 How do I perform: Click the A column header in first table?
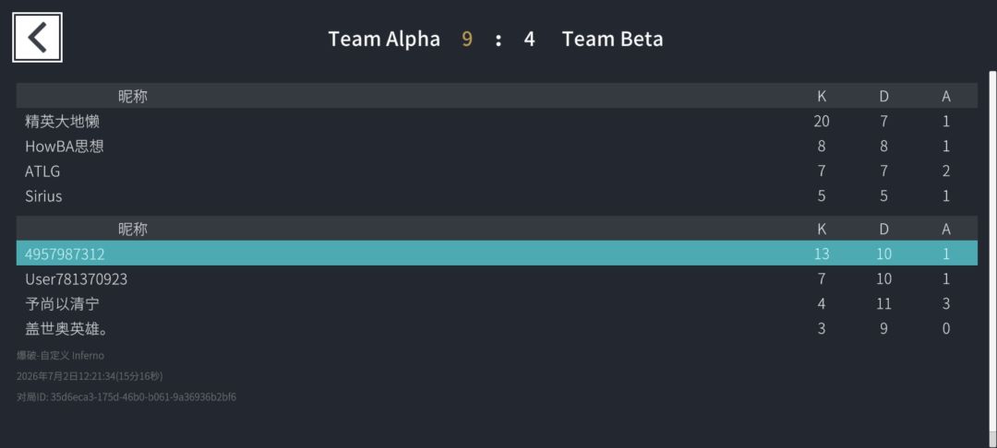click(x=946, y=97)
